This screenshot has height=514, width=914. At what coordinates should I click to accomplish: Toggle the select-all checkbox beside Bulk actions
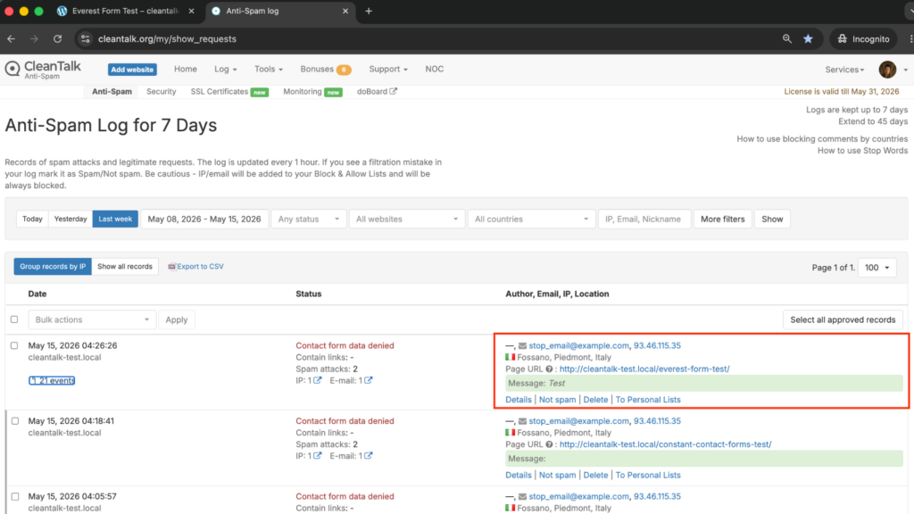14,319
